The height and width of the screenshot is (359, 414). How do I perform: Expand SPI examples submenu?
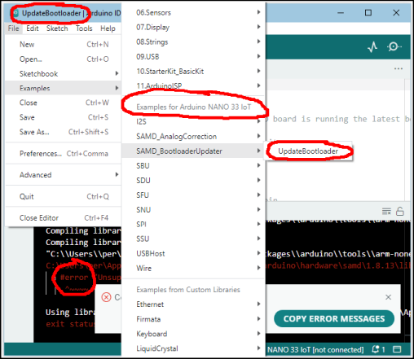pyautogui.click(x=193, y=224)
